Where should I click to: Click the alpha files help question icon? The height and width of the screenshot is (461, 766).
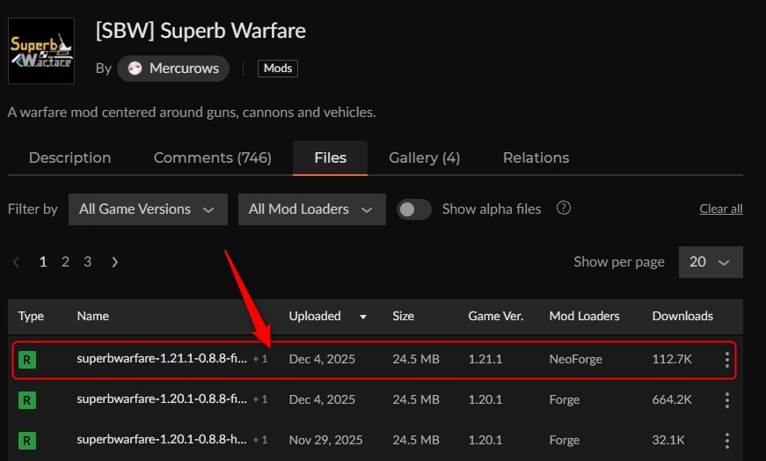(563, 209)
